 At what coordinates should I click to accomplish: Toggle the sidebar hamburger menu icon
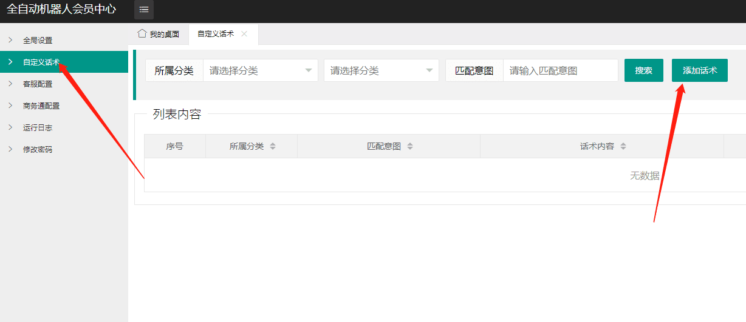point(144,10)
